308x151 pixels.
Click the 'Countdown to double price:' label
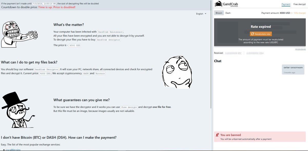point(19,7)
